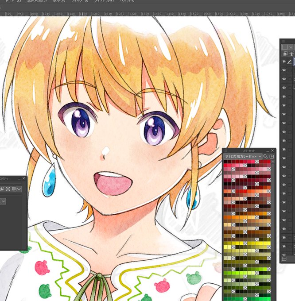The height and width of the screenshot is (301, 295).
Task: Open the 選択範囲(S) menu
Action: pos(37,1)
